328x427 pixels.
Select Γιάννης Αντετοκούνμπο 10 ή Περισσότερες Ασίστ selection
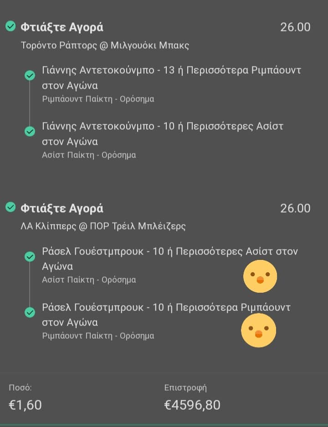[162, 133]
